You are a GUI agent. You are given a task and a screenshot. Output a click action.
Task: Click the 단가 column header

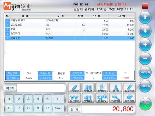coord(97,16)
